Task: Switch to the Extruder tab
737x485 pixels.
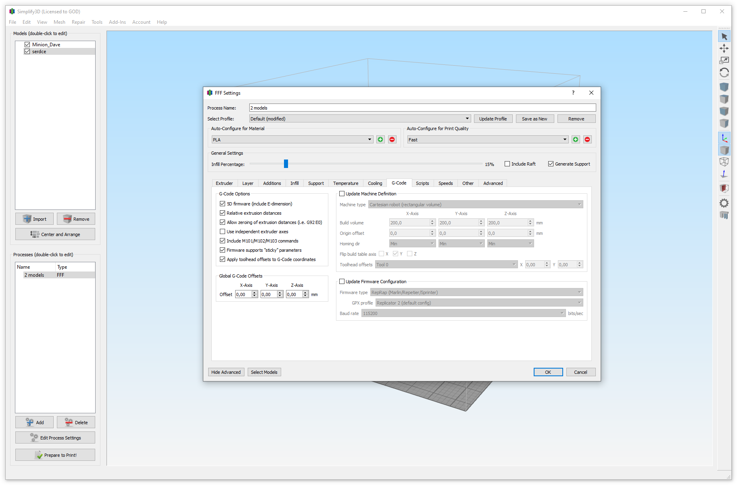Action: click(x=224, y=183)
